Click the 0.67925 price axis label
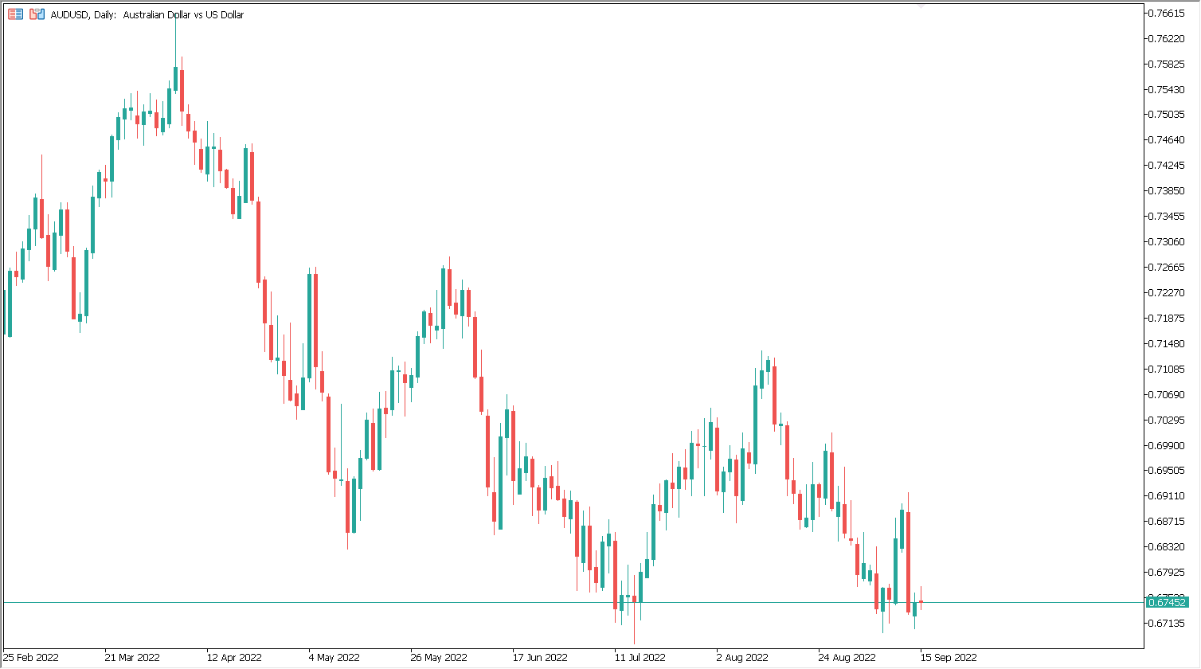Image resolution: width=1201 pixels, height=669 pixels. point(1168,573)
